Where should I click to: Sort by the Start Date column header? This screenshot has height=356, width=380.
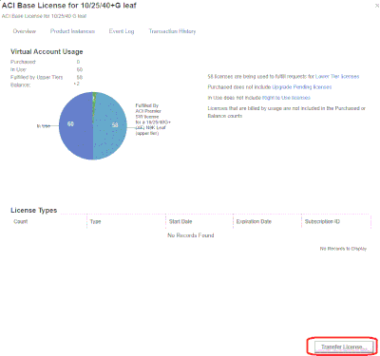pyautogui.click(x=180, y=221)
